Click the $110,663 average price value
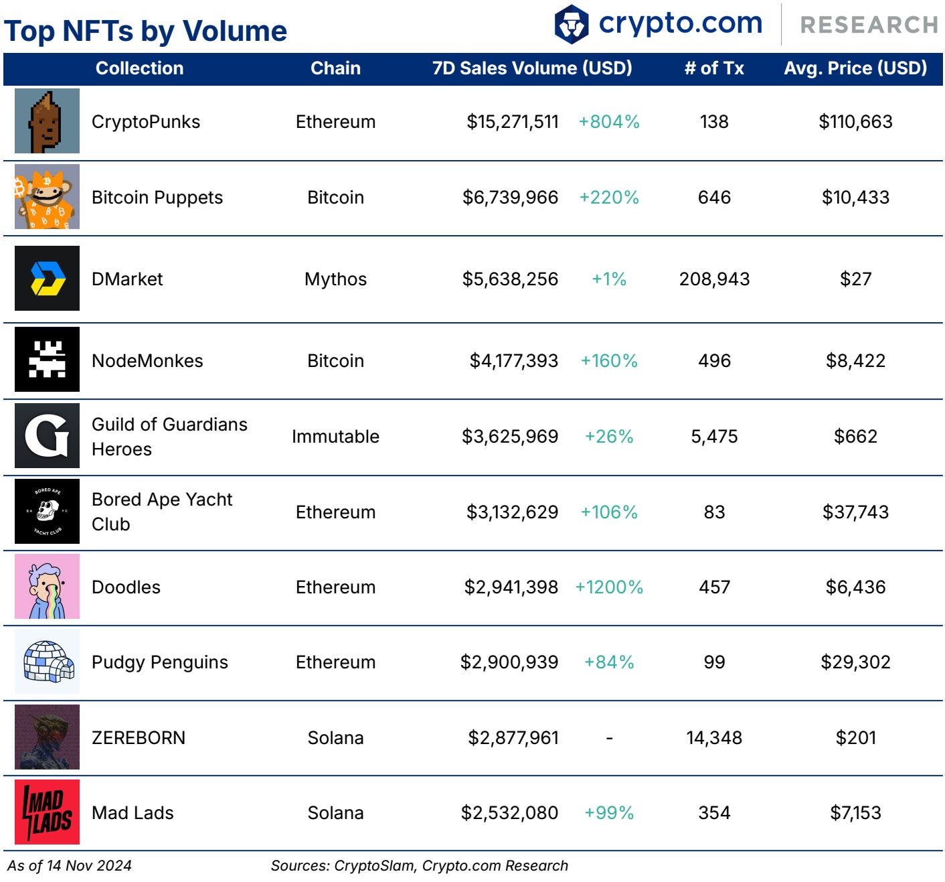Screen dimensions: 945x882 [x=855, y=122]
